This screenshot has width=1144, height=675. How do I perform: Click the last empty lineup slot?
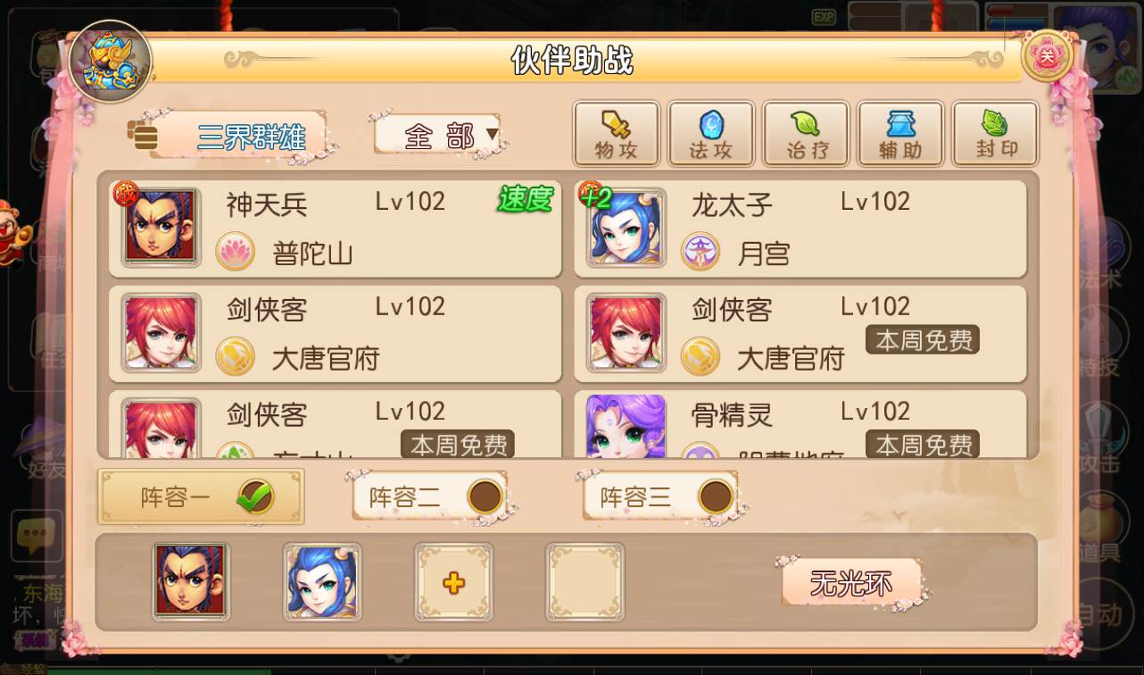coord(585,583)
